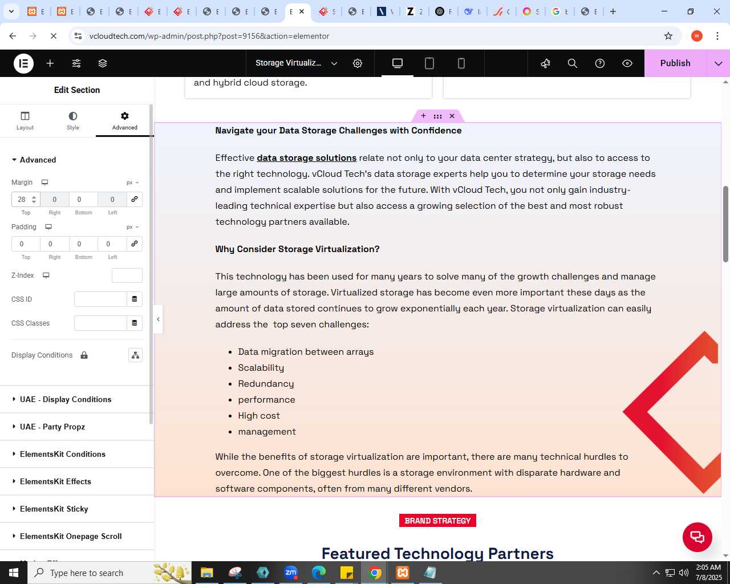Toggle the Padding link values icon

pos(135,244)
